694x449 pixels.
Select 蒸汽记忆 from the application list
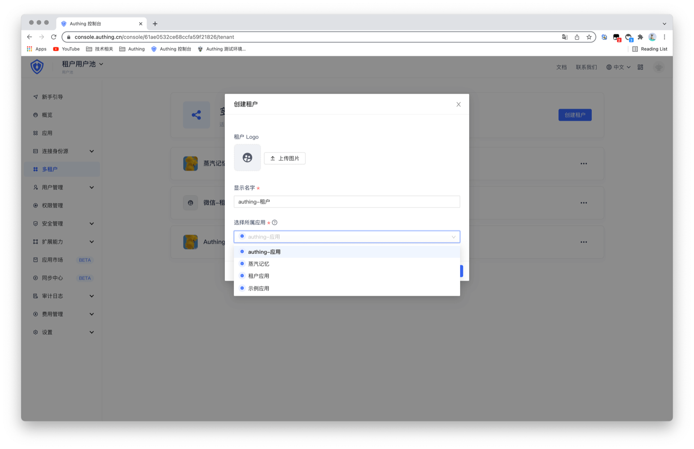click(x=258, y=264)
